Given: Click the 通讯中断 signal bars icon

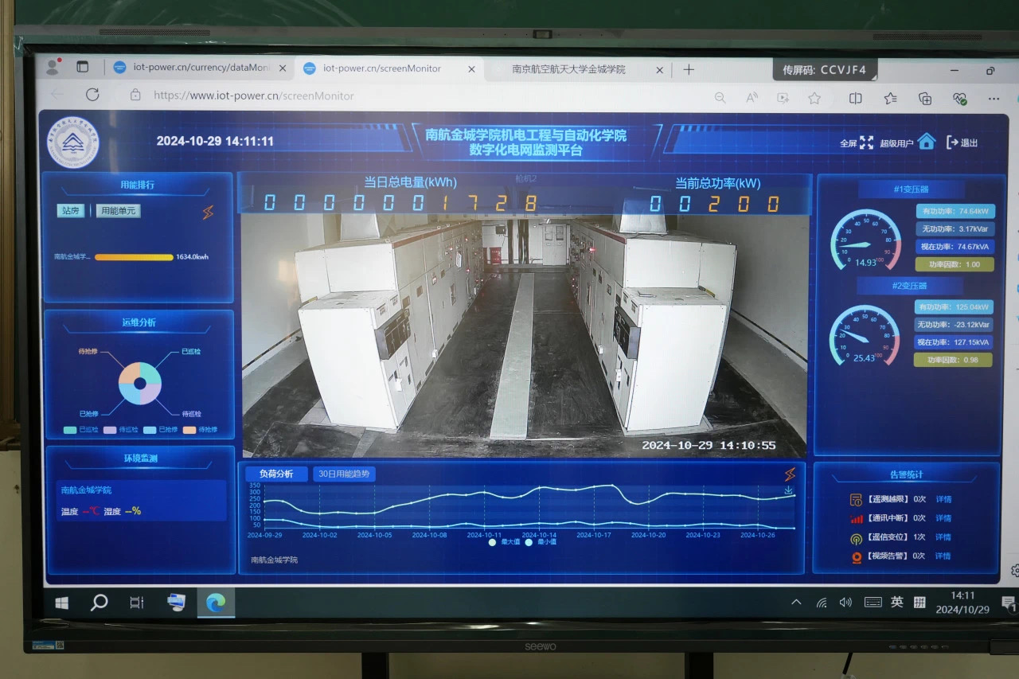Looking at the screenshot, I should pyautogui.click(x=857, y=518).
